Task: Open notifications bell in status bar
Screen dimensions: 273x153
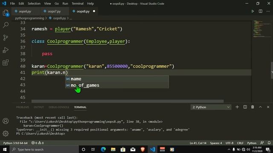Action: coord(269,143)
